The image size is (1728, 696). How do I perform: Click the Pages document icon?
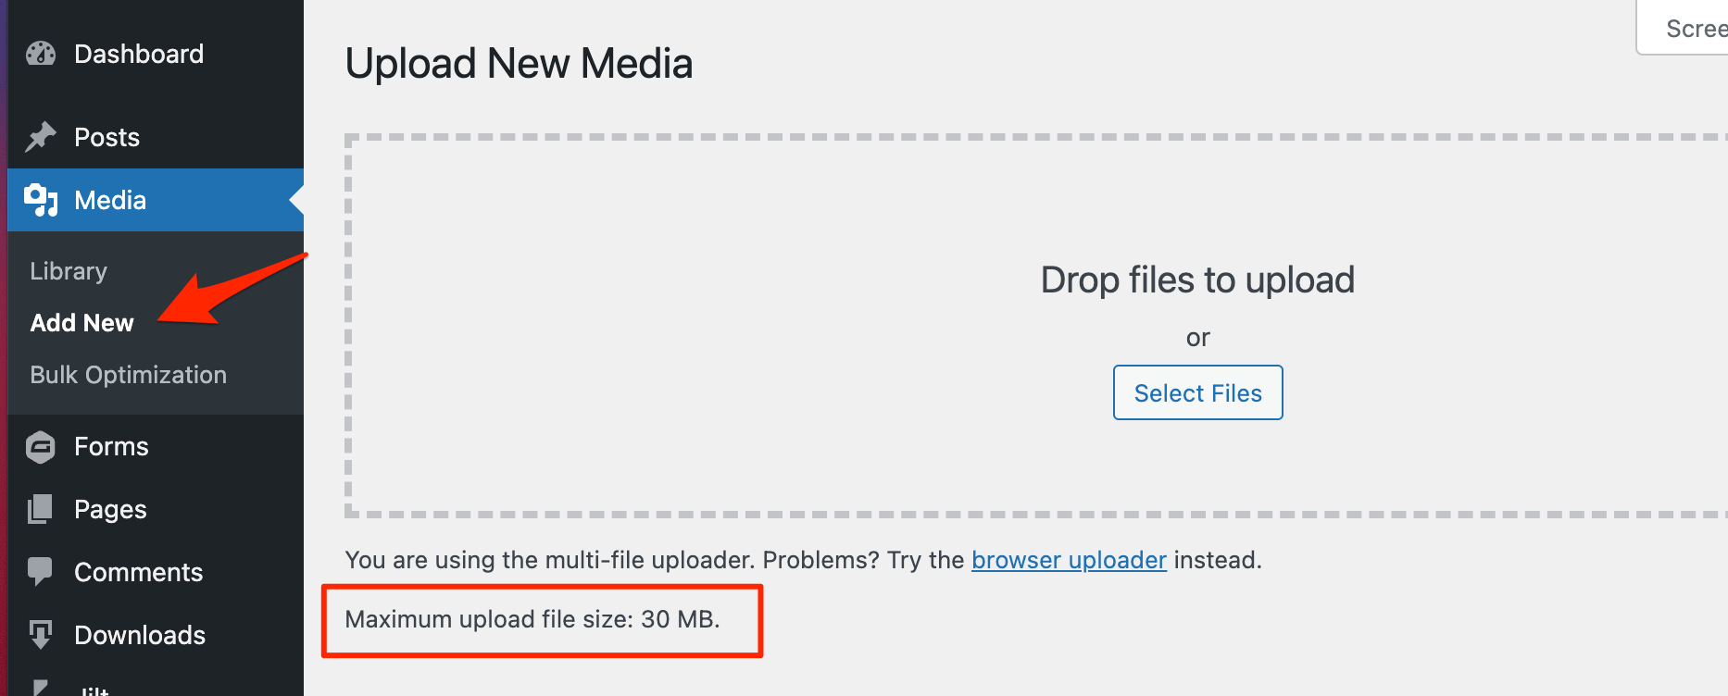point(40,508)
